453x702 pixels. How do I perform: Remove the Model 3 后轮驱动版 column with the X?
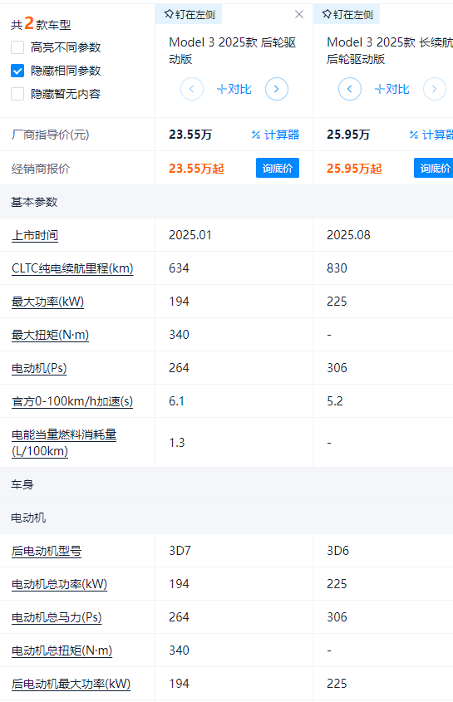tap(299, 14)
